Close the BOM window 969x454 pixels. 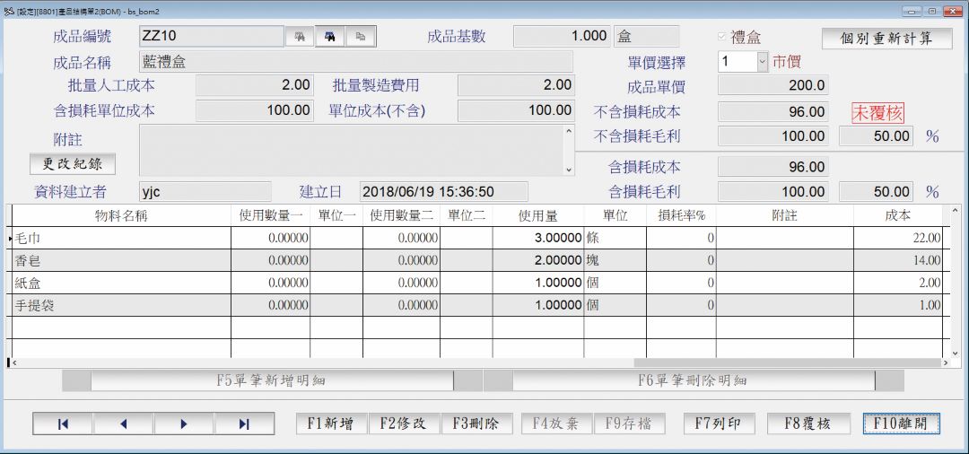pos(952,11)
